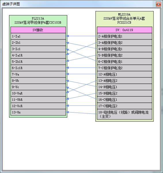Viewport: 163px width, 173px height.
Task: Select 3-A相保护电流2 source row
Action: tap(124, 43)
